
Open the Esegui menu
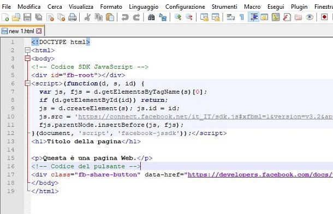(276, 7)
